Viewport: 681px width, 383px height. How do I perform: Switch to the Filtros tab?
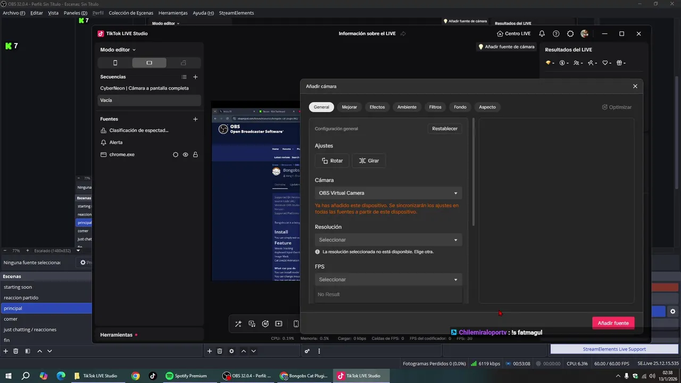(x=435, y=107)
